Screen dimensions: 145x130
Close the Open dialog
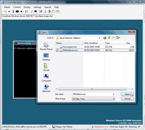(x=132, y=31)
